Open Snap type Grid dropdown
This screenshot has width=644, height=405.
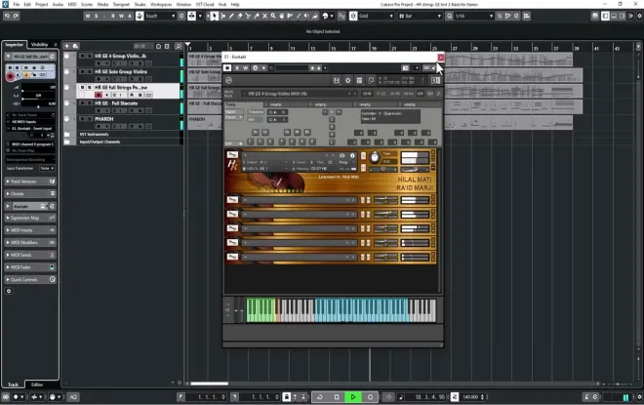click(377, 16)
